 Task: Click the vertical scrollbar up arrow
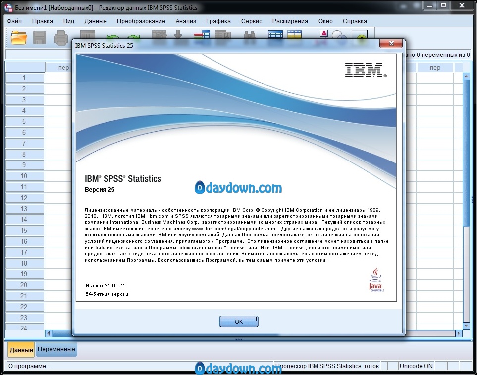tap(466, 76)
